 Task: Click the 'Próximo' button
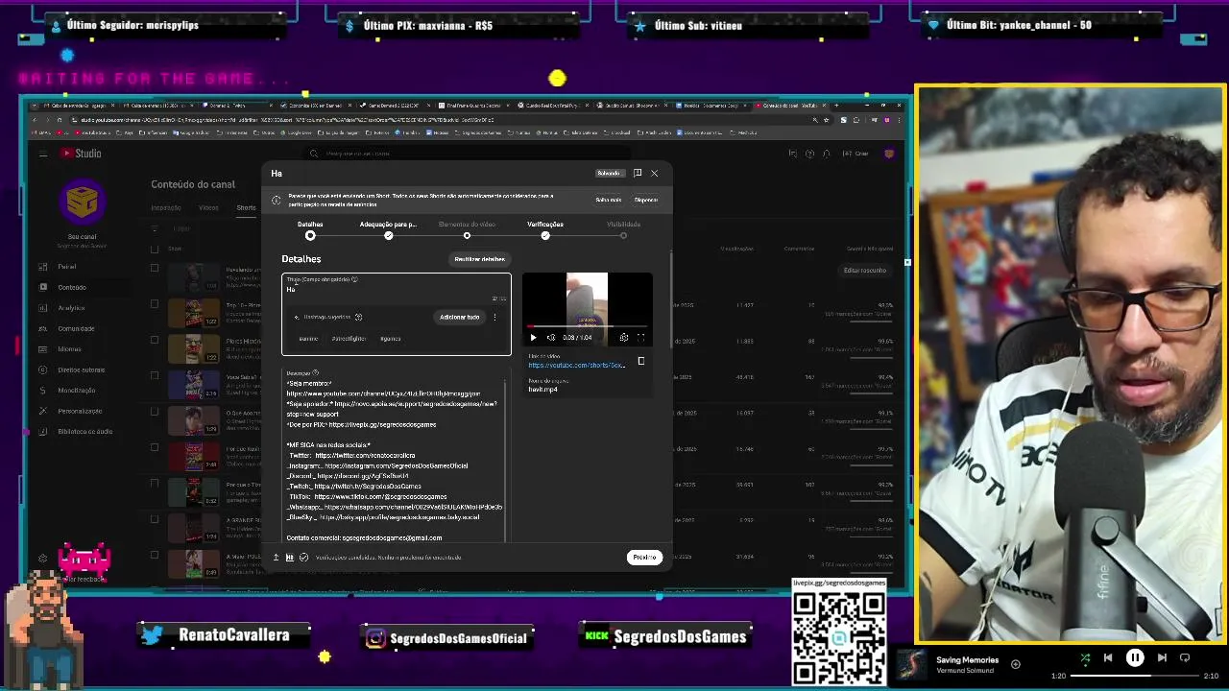point(644,558)
